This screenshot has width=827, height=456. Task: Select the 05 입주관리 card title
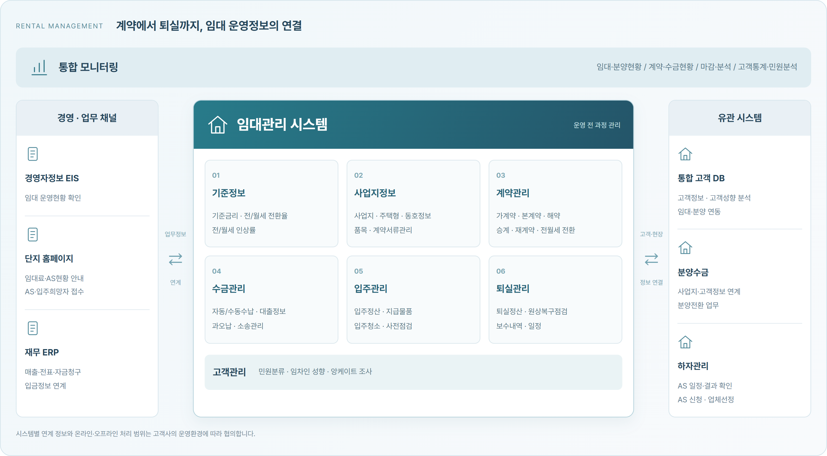coord(371,288)
